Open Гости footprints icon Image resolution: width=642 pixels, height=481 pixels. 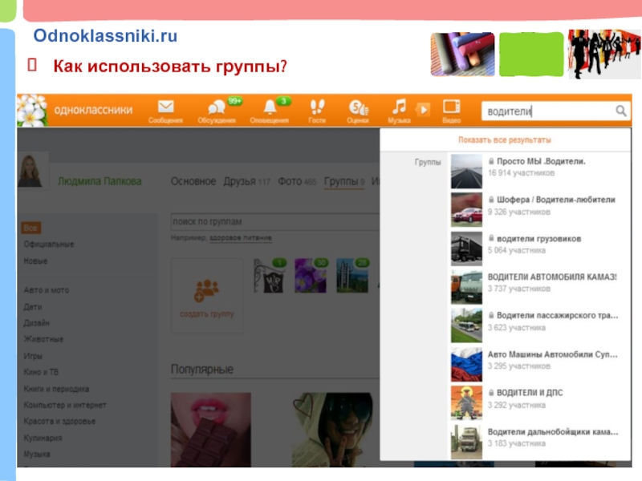pyautogui.click(x=317, y=107)
